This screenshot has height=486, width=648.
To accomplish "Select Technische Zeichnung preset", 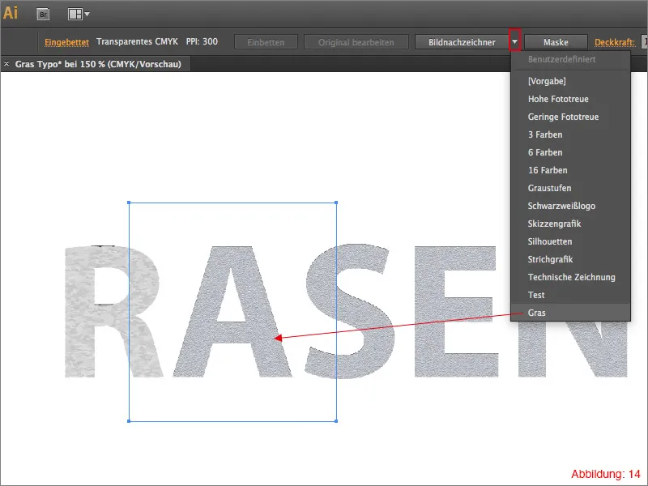I will coord(571,277).
